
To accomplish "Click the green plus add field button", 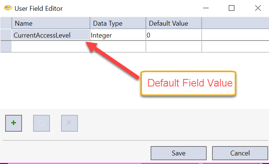I will point(14,123).
